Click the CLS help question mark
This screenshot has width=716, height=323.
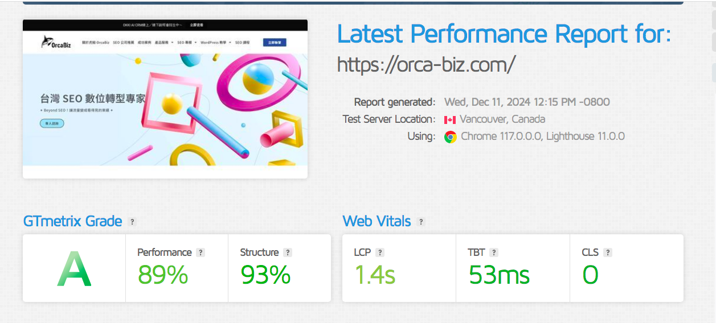(608, 252)
